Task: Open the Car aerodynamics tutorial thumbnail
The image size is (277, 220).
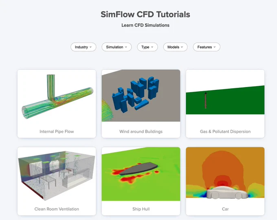Action: click(225, 174)
